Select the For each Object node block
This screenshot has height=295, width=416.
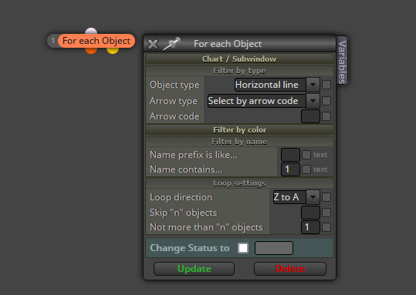96,41
